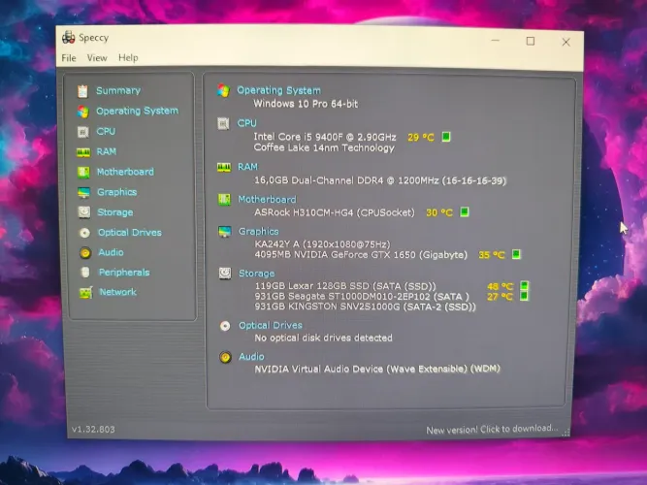Select Peripherals in the sidebar
The width and height of the screenshot is (647, 485).
(124, 273)
